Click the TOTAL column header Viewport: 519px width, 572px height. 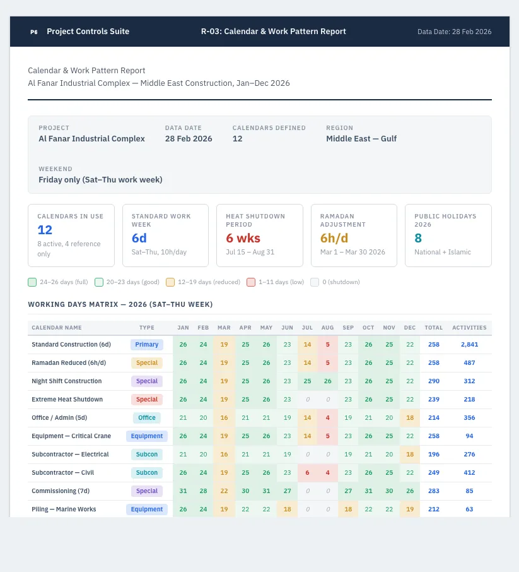(x=434, y=328)
